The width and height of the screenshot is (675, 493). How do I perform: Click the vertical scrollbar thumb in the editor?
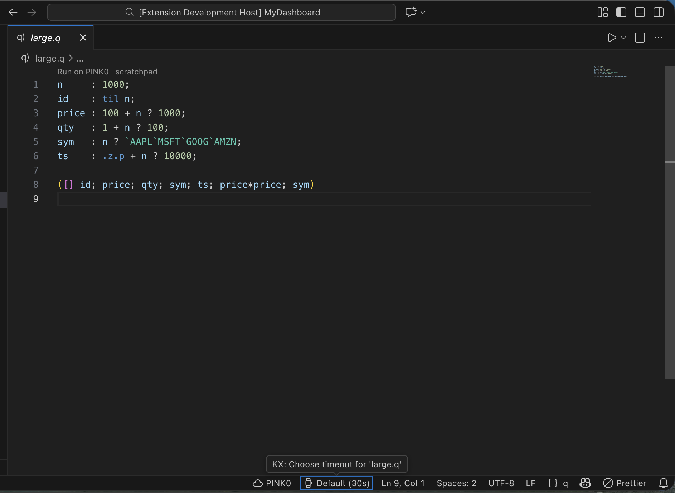[x=670, y=222]
